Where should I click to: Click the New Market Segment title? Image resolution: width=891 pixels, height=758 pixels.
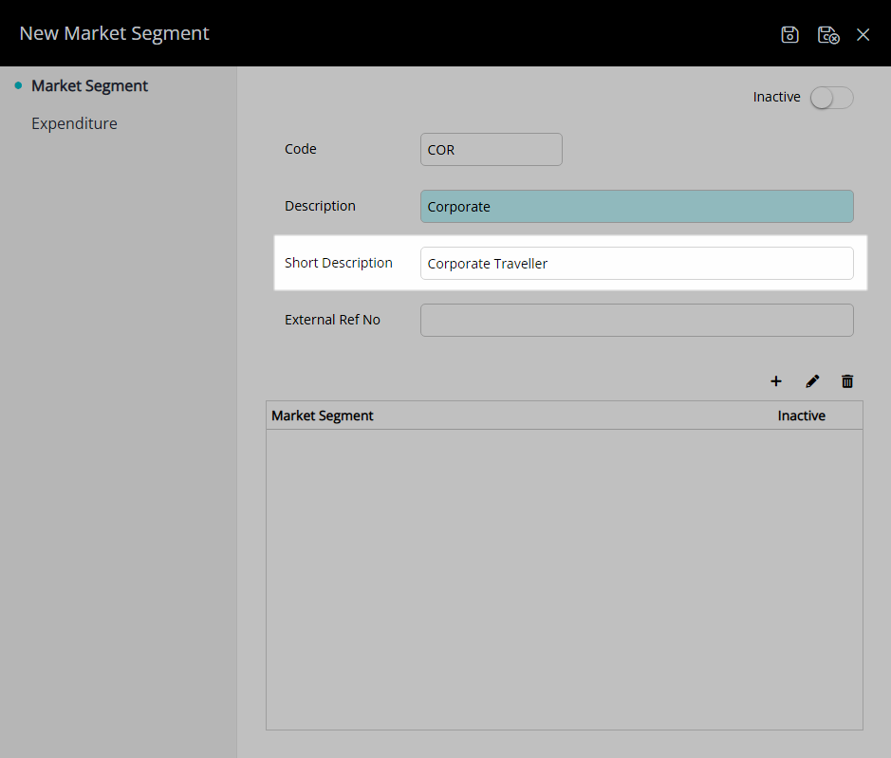(x=114, y=33)
